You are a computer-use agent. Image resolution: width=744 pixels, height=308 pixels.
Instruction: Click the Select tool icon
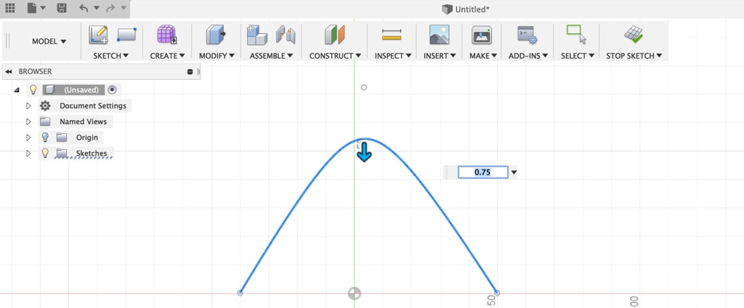click(x=576, y=35)
